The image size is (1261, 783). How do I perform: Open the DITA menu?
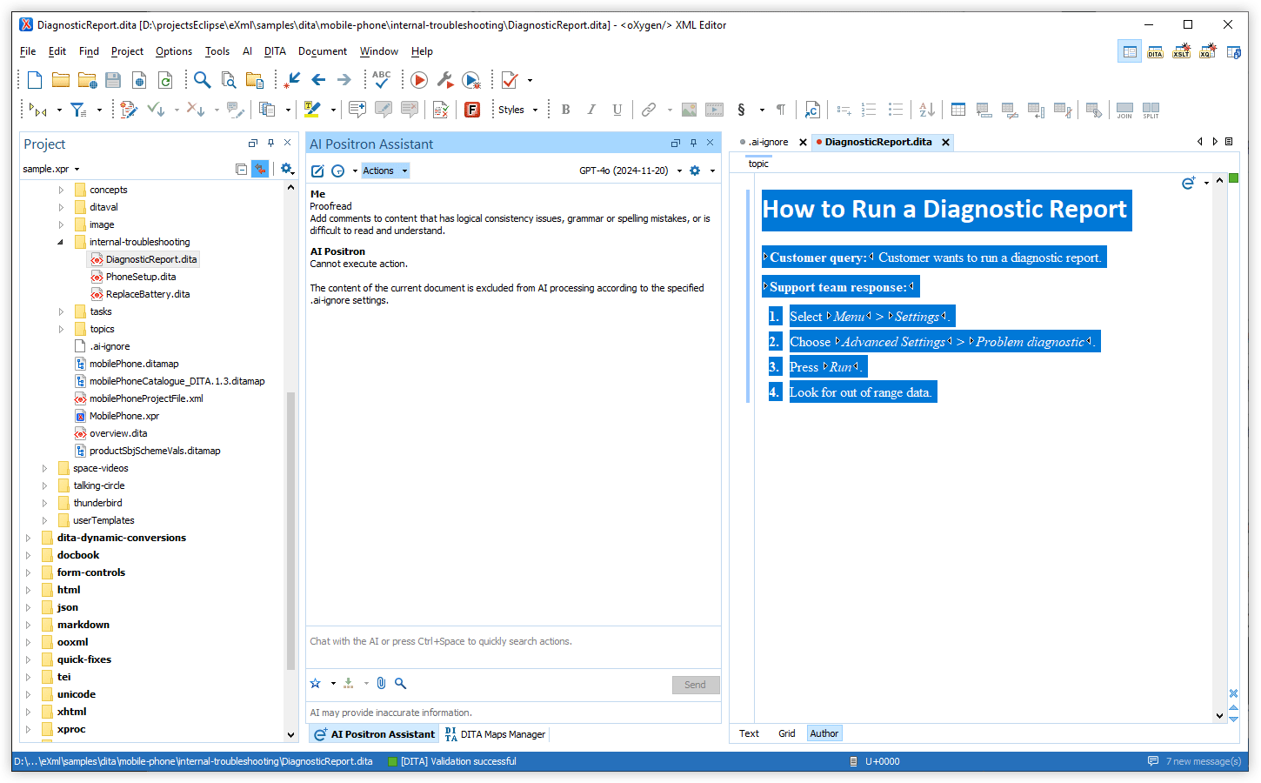tap(275, 51)
